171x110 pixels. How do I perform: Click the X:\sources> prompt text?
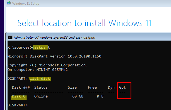point(20,47)
